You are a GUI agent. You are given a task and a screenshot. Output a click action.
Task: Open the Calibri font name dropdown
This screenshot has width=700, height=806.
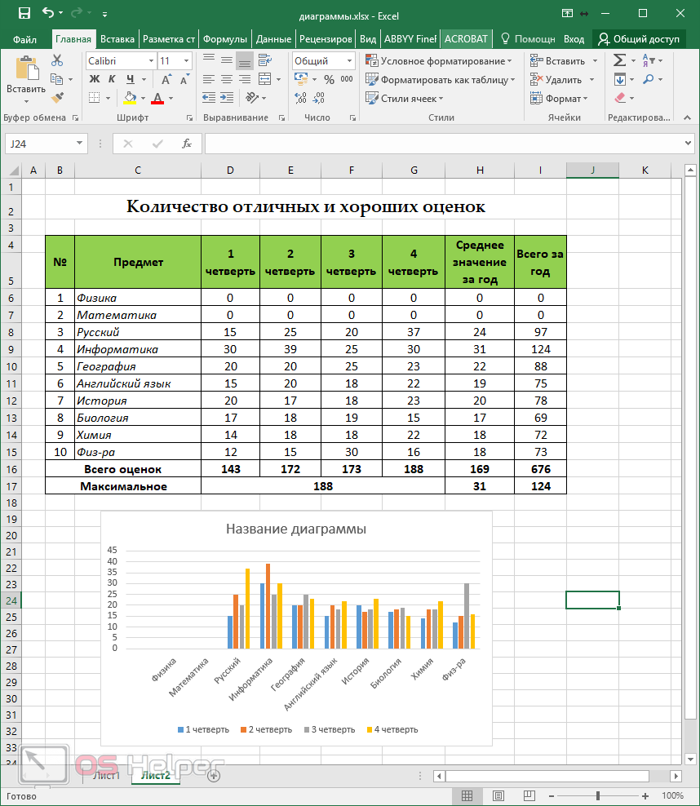[151, 61]
